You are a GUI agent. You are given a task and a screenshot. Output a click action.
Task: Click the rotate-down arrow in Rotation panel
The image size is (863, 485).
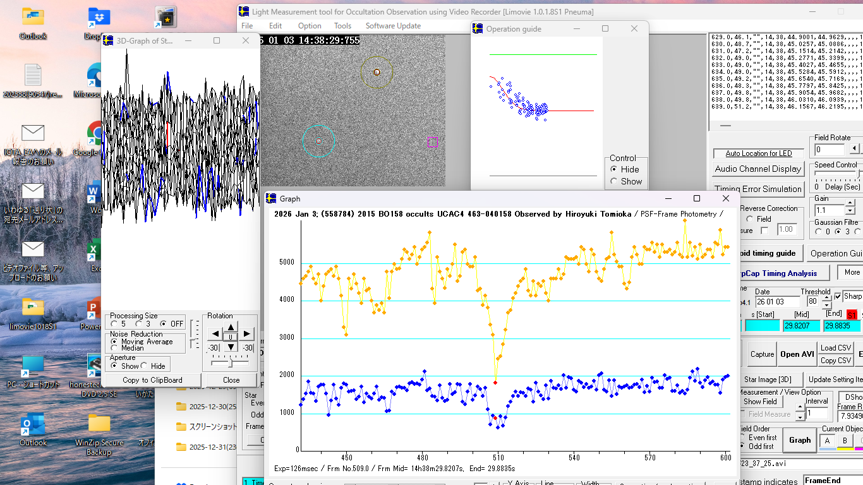[231, 347]
